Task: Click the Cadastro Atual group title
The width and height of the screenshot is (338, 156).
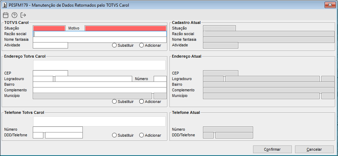Action: [186, 22]
